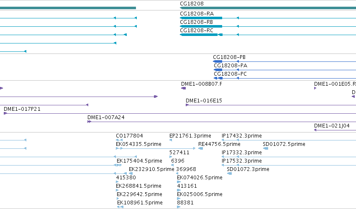
Task: Click the SD01072.5prime label
Action: pyautogui.click(x=284, y=144)
